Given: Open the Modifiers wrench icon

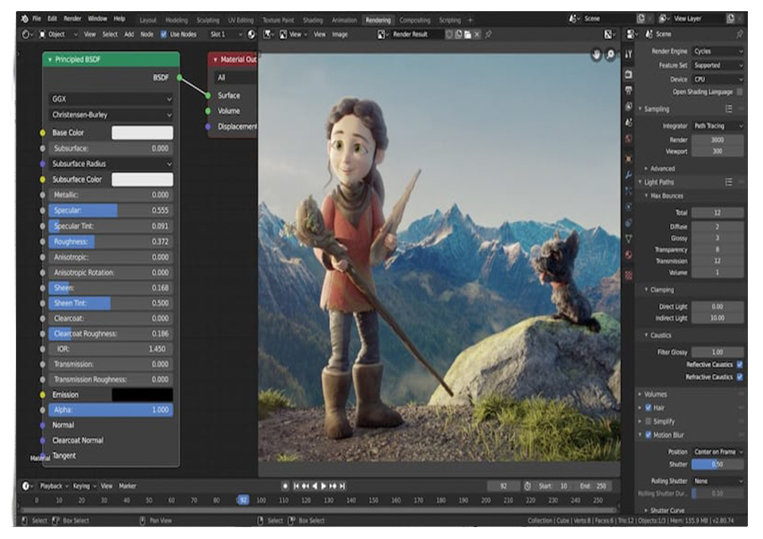Looking at the screenshot, I should point(629,175).
